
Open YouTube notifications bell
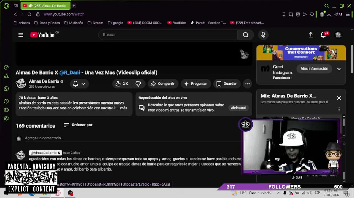point(324,35)
